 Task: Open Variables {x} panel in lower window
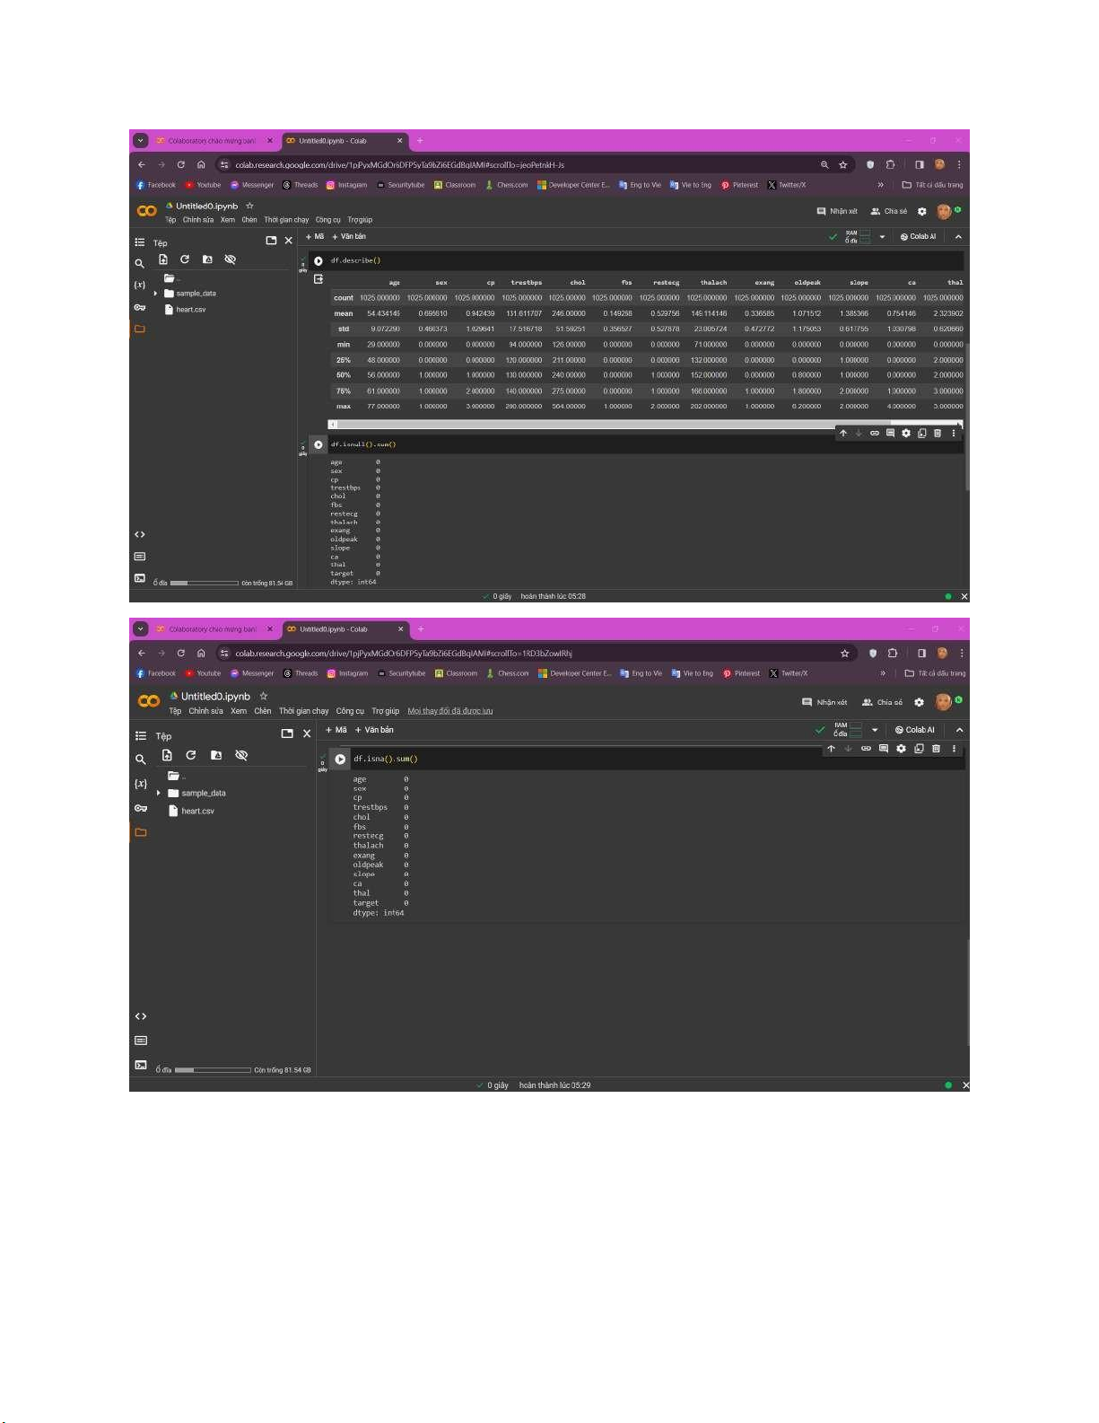140,784
